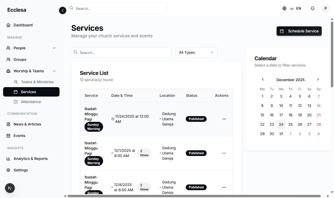Open Attendance in the sidebar

[x=31, y=102]
